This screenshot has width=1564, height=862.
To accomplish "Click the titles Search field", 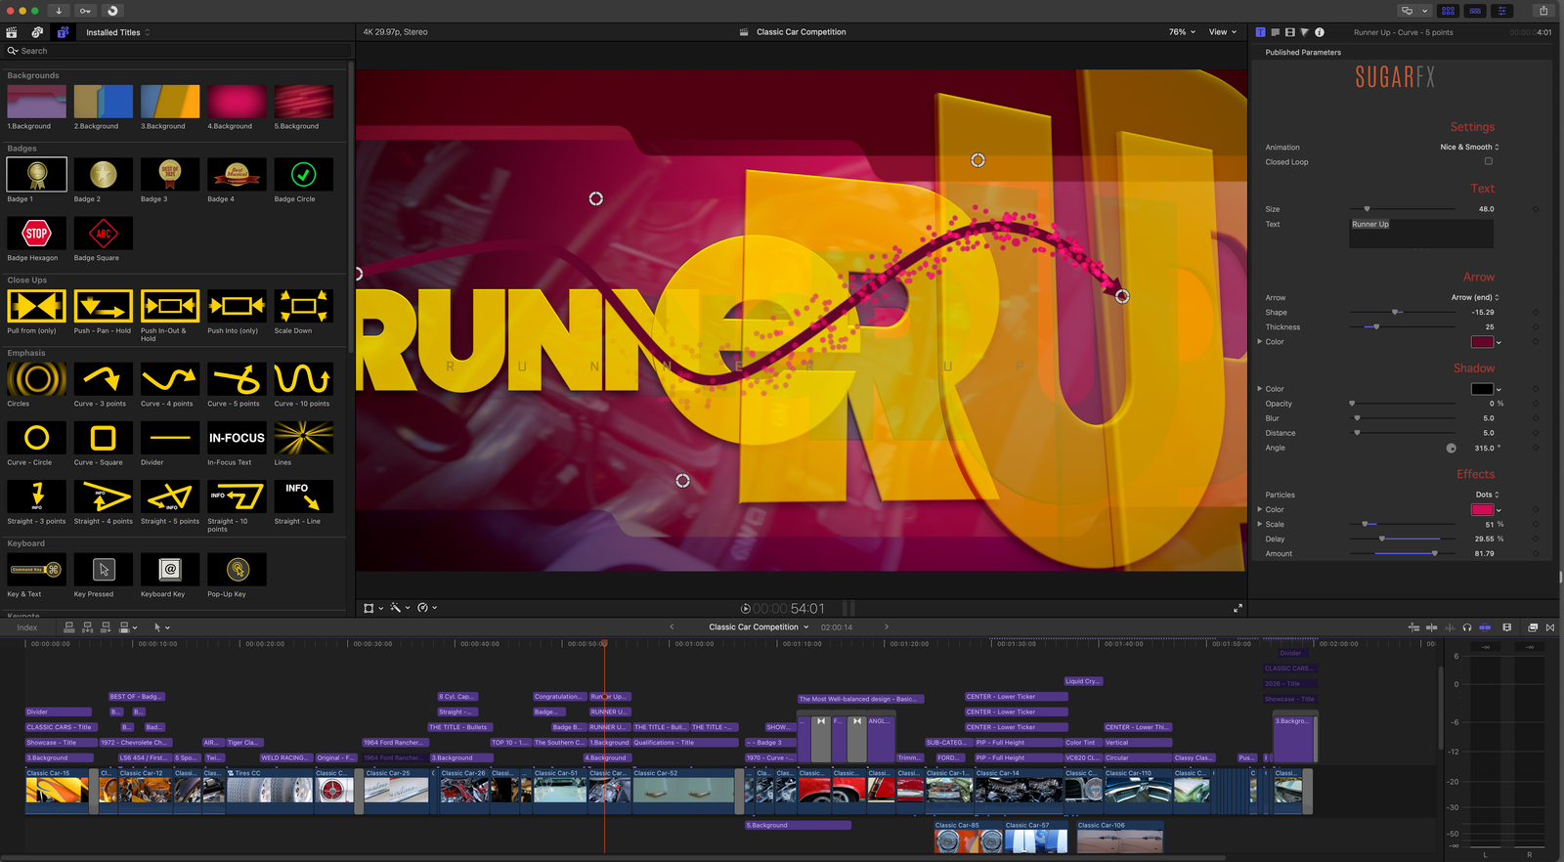I will [177, 51].
